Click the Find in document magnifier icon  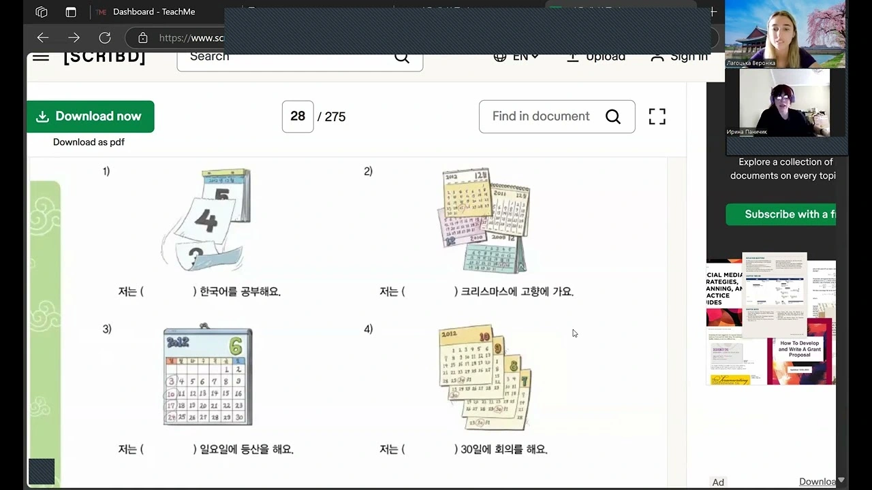coord(612,116)
